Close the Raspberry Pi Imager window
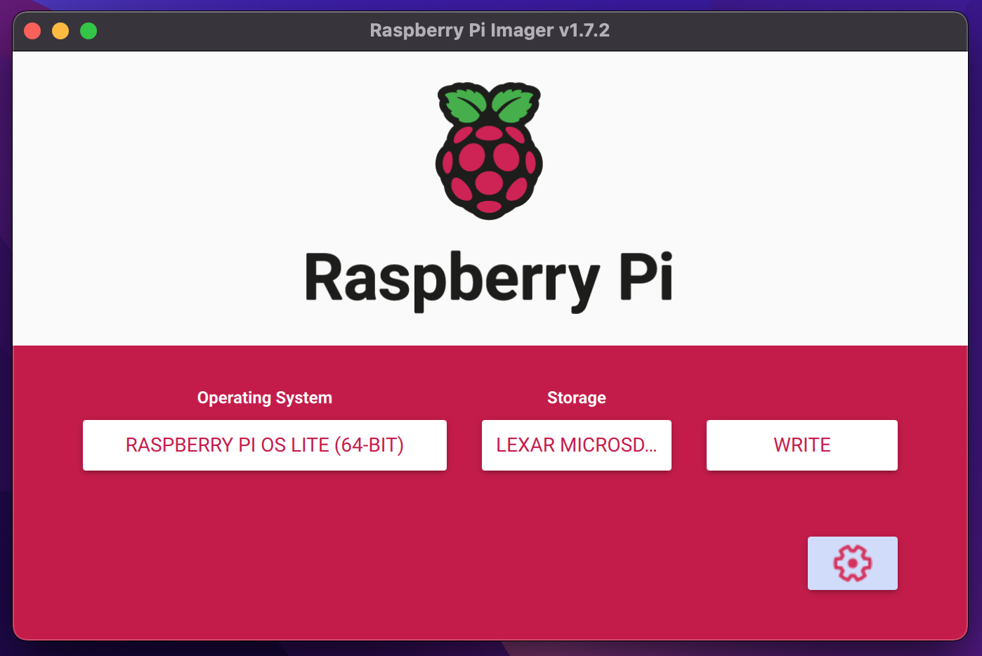This screenshot has height=656, width=982. [32, 31]
